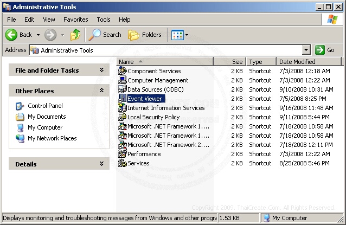Click the .NET Framework 2.... icon
Image resolution: width=346 pixels, height=225 pixels.
[x=123, y=145]
